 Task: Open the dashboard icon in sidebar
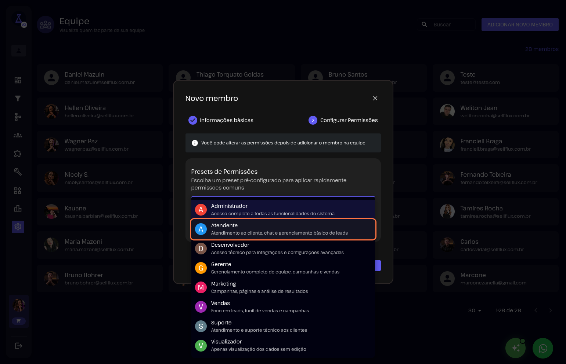click(x=18, y=80)
